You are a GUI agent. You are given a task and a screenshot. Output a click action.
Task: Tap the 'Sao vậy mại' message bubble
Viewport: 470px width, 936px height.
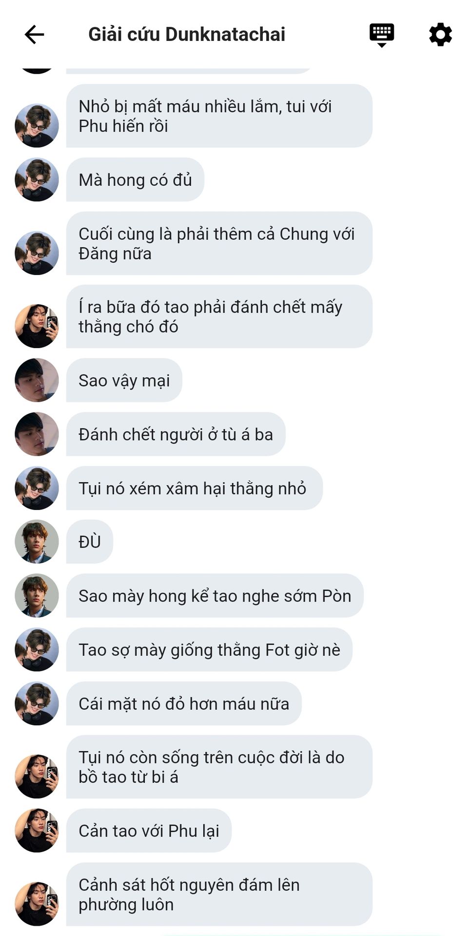124,380
